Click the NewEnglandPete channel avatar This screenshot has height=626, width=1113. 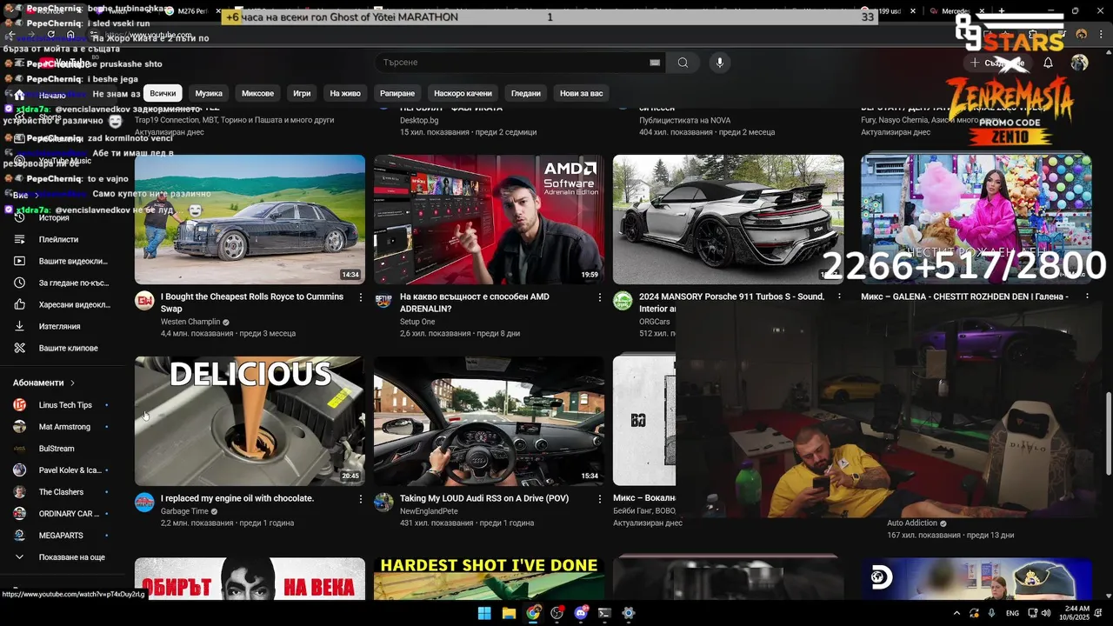[383, 503]
